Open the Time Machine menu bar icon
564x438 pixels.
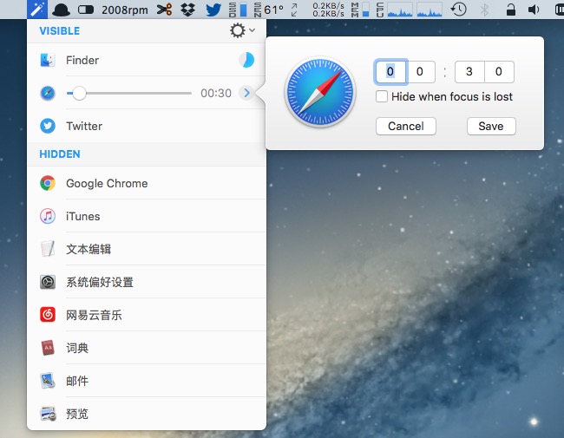tap(458, 10)
